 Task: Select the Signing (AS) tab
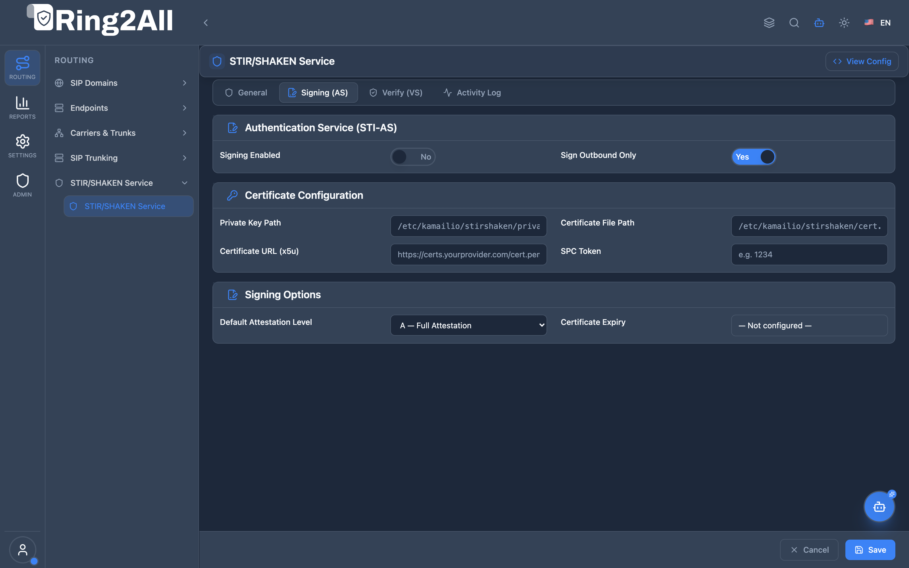pos(318,93)
